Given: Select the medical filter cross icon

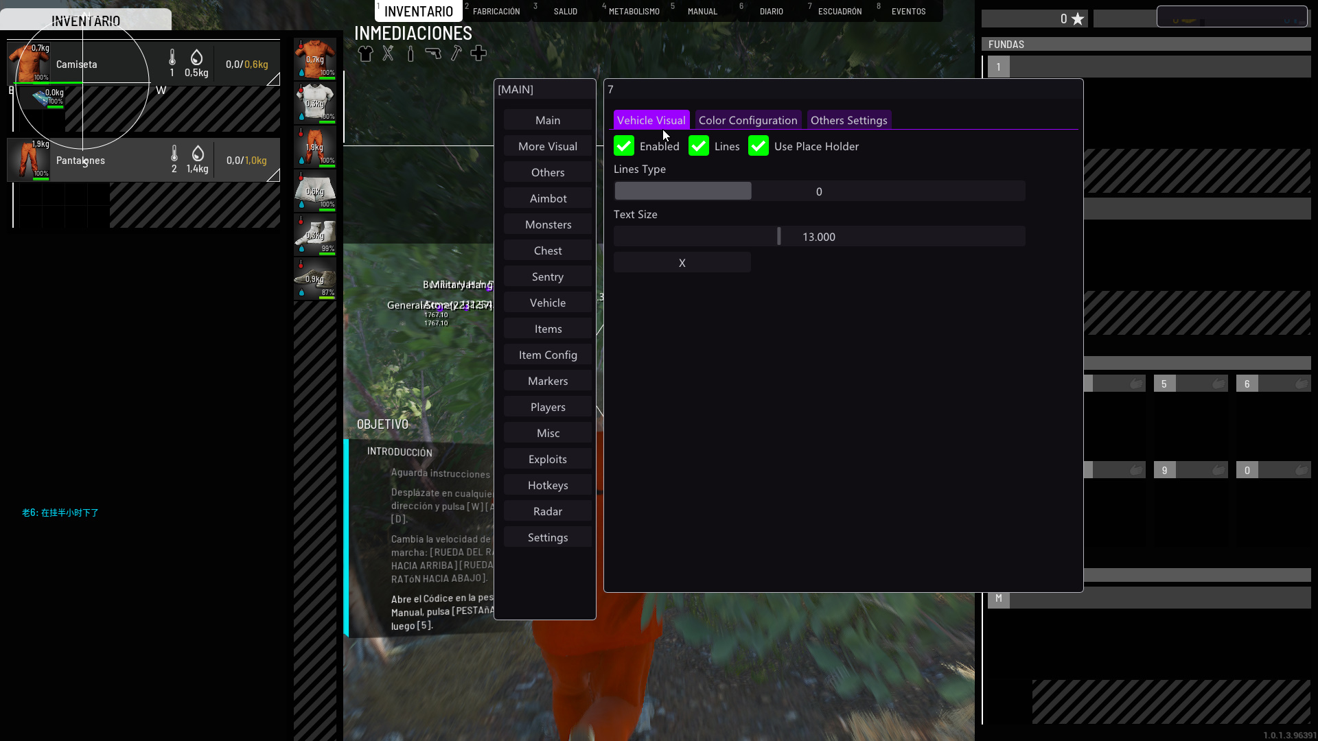Looking at the screenshot, I should 478,54.
